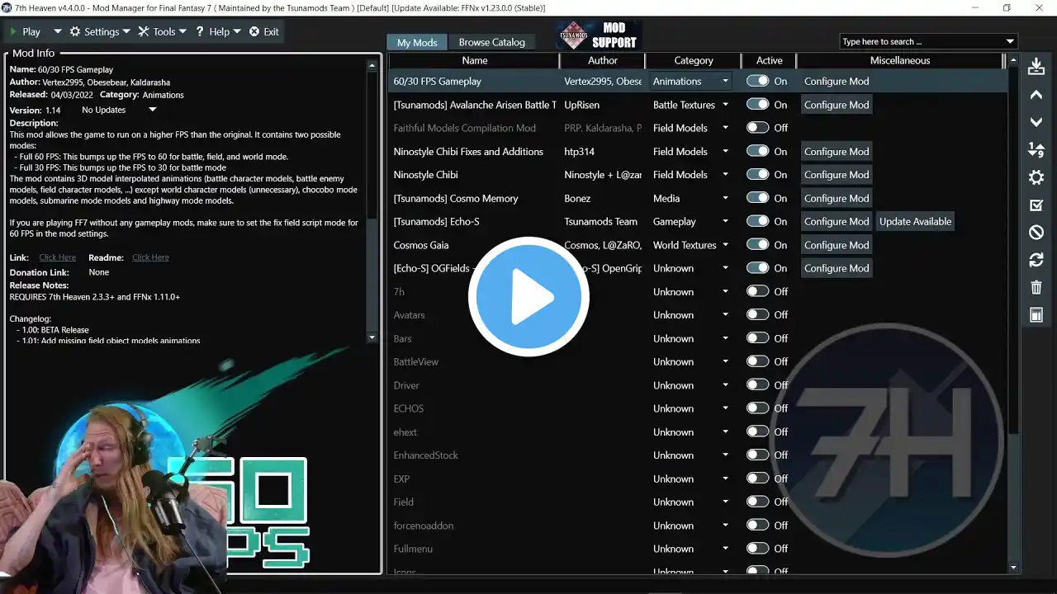Click the gear icon in right sidebar
1057x594 pixels.
(1036, 177)
